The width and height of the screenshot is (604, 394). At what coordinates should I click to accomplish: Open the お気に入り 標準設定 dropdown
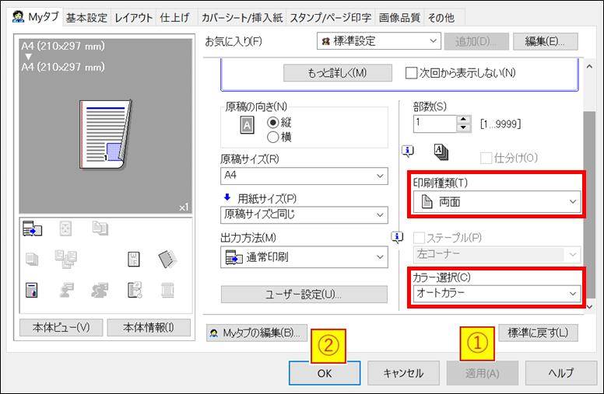click(378, 40)
